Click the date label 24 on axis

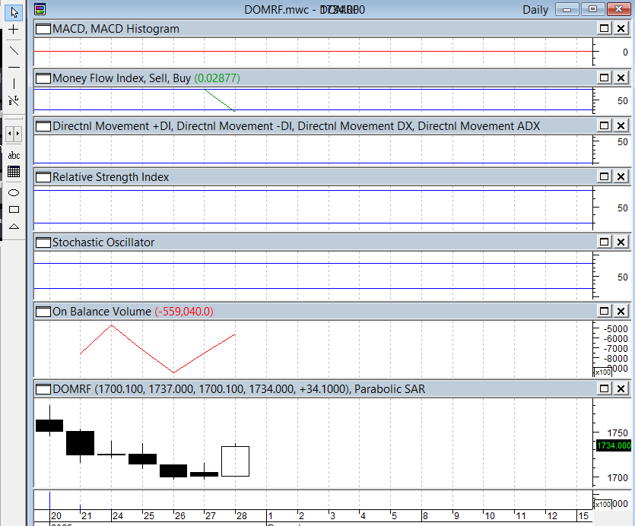click(x=118, y=516)
